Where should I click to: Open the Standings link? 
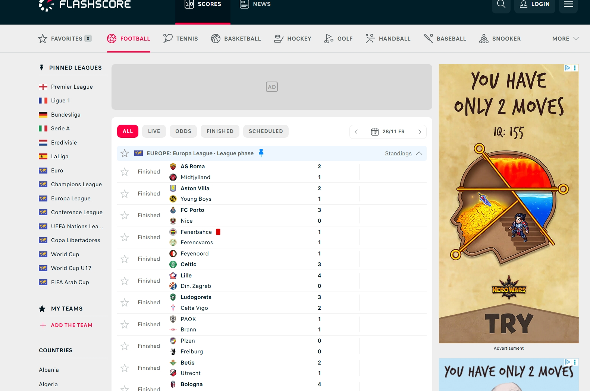(x=398, y=153)
